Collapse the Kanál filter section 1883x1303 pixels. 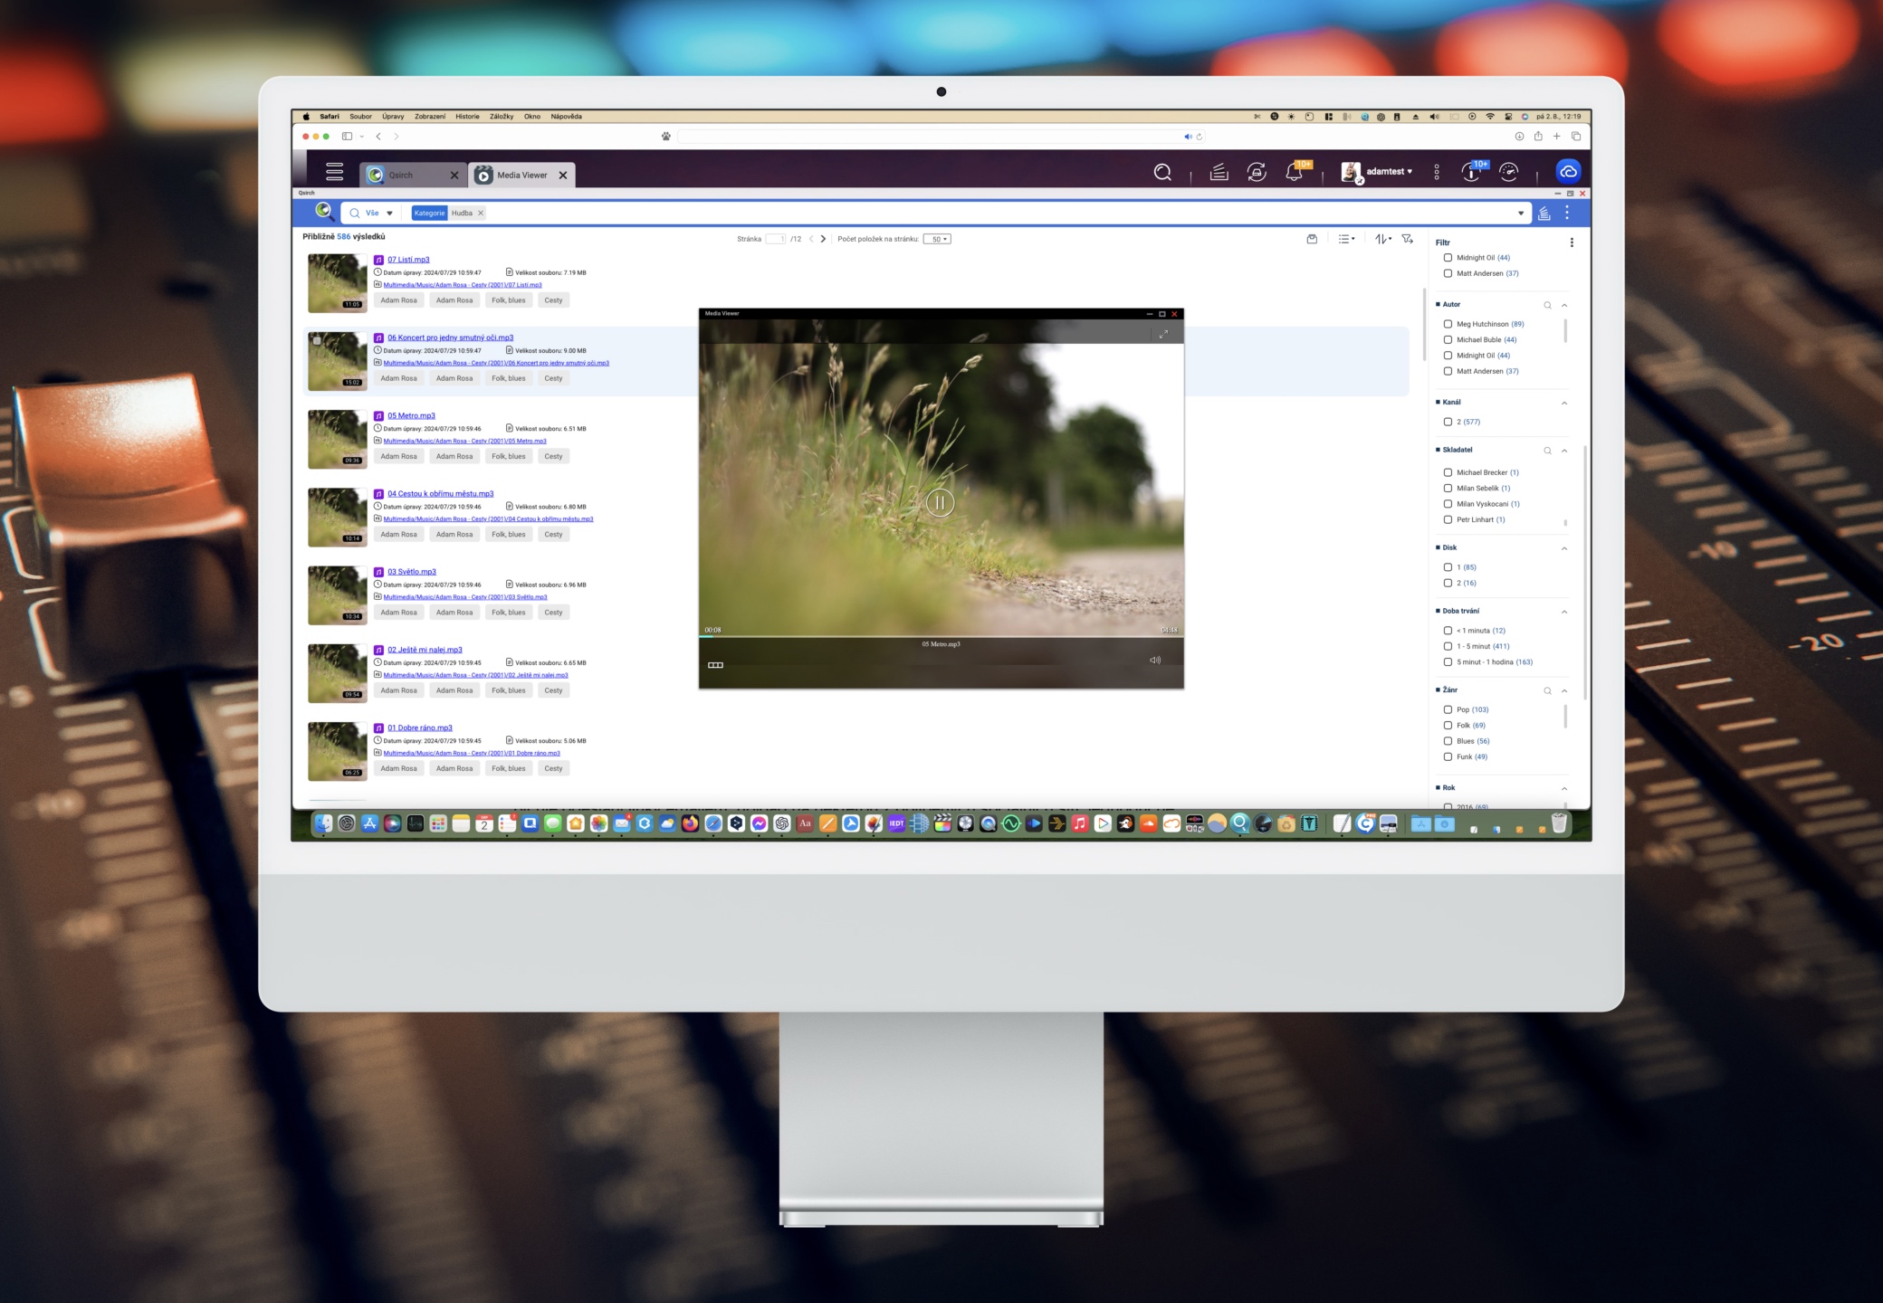pyautogui.click(x=1564, y=403)
